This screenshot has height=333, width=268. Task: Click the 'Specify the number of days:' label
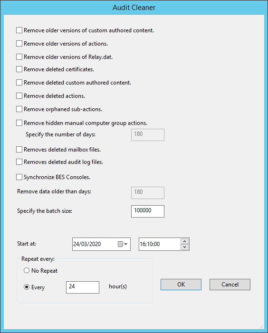pos(60,134)
